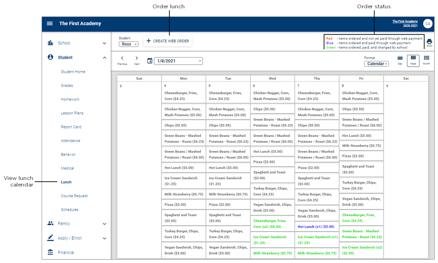Click the 1/8/2021 date field
Screen dimensions: 438x263
[178, 61]
